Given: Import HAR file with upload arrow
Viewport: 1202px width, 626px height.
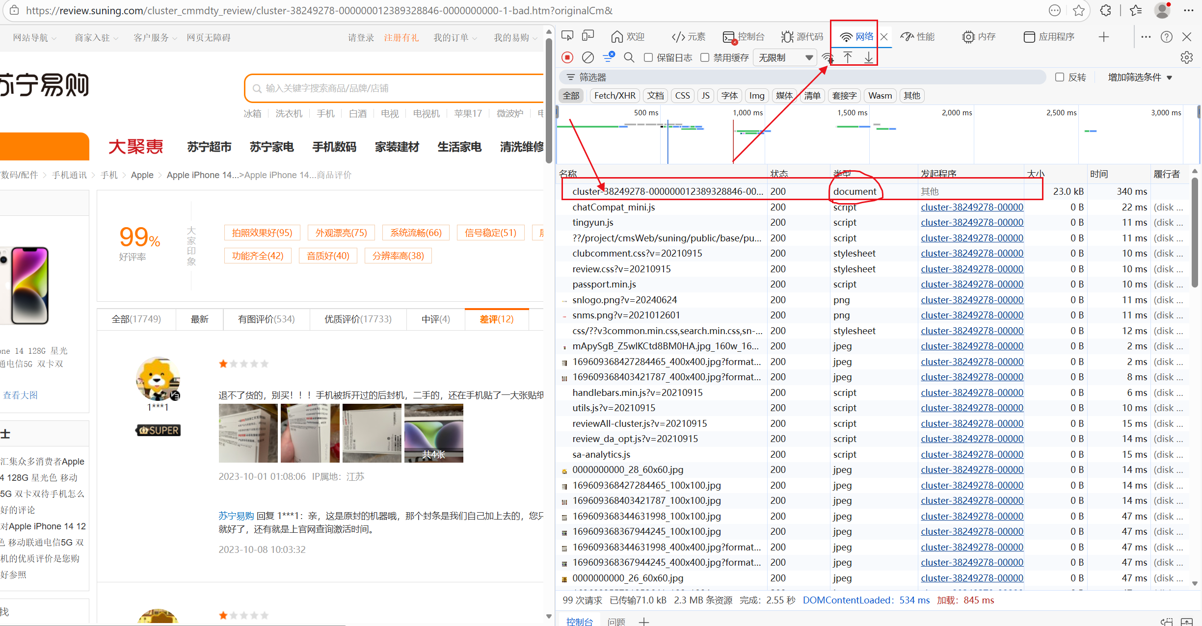Looking at the screenshot, I should pyautogui.click(x=848, y=57).
